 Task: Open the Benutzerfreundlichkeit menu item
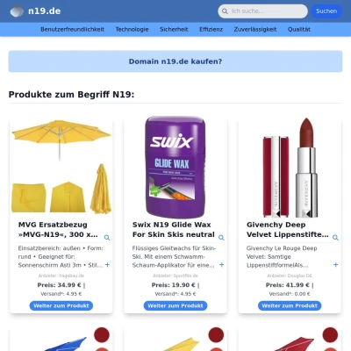[73, 29]
